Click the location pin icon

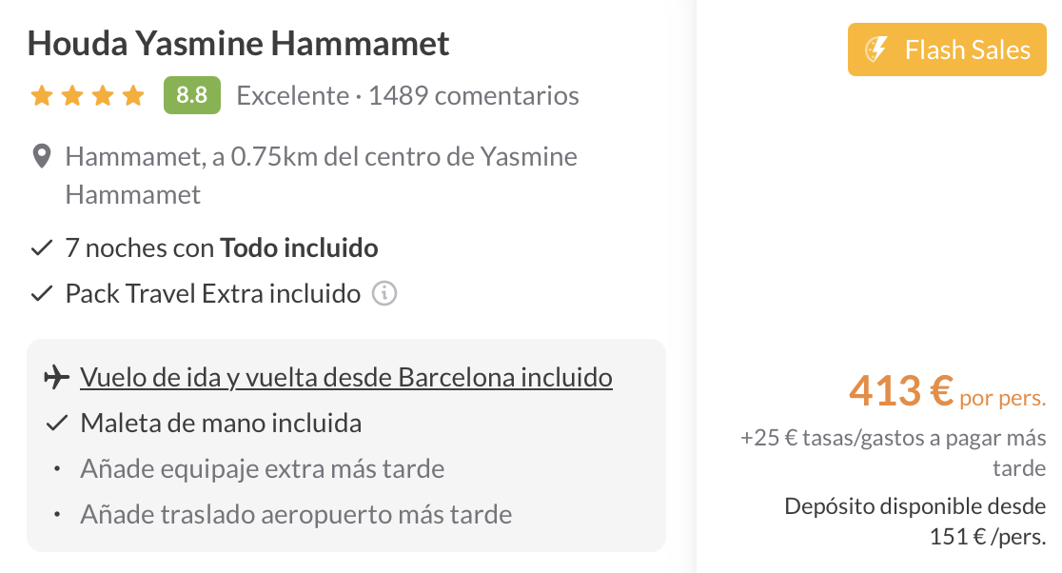pyautogui.click(x=41, y=157)
